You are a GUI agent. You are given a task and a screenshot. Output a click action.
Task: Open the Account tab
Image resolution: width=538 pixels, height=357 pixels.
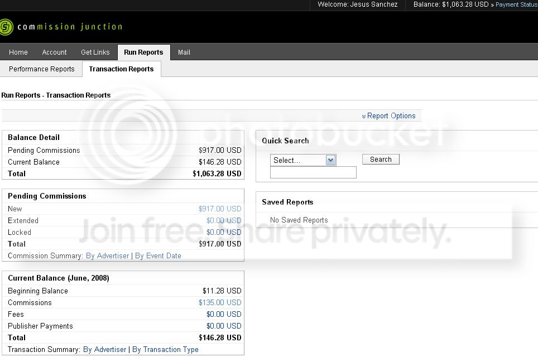pyautogui.click(x=54, y=52)
